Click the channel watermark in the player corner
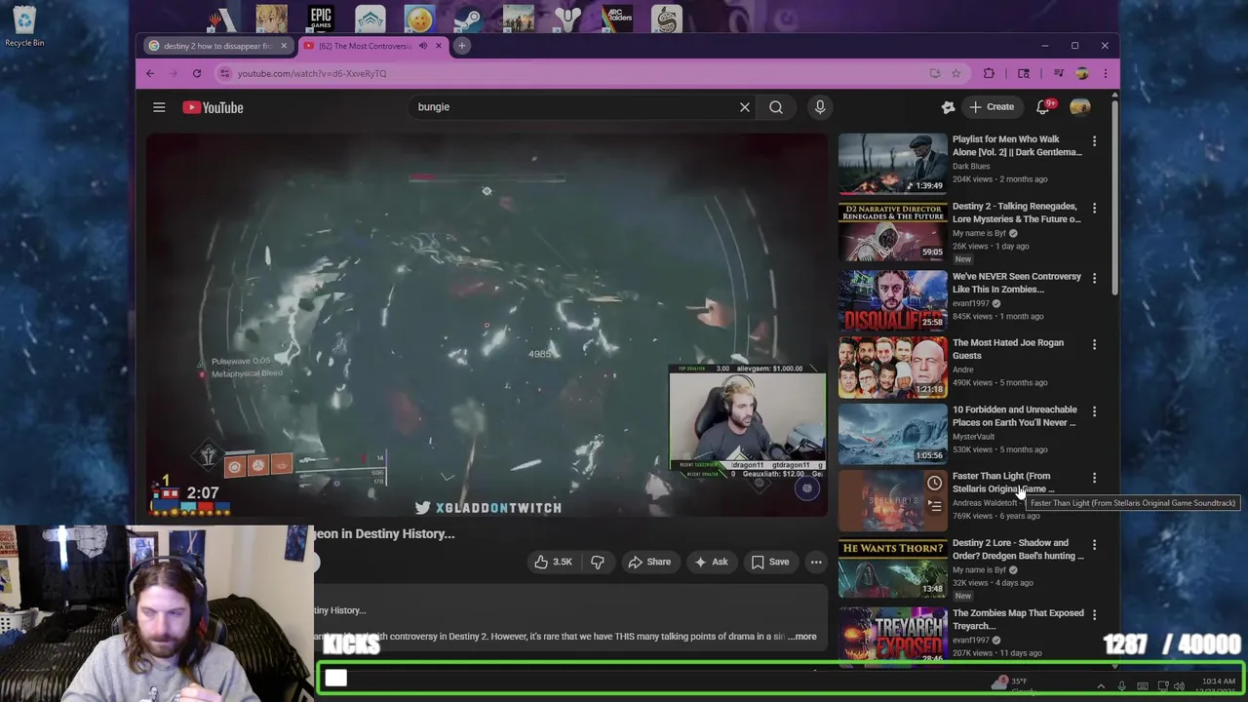This screenshot has width=1248, height=702. click(806, 488)
